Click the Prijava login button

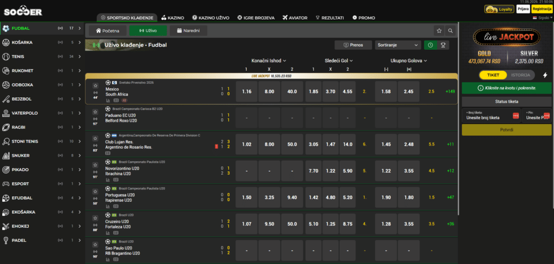[x=523, y=9]
